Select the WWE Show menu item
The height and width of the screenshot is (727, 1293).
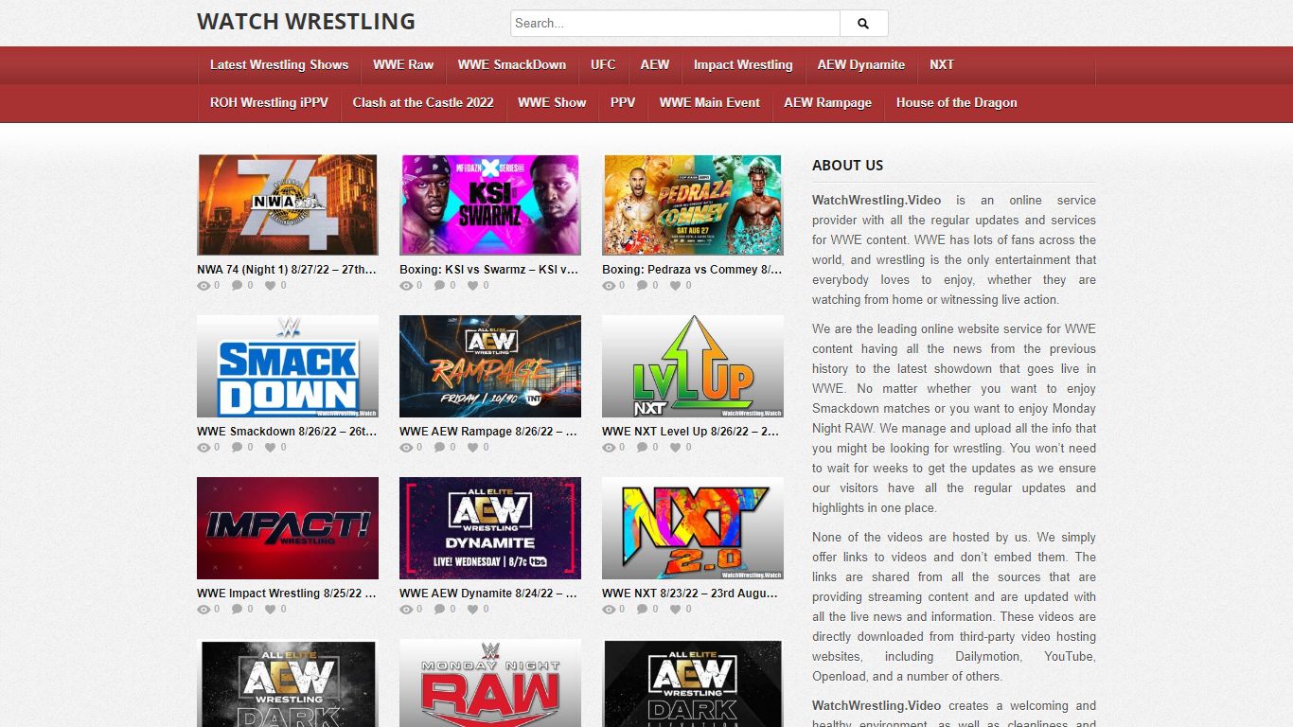pyautogui.click(x=552, y=103)
